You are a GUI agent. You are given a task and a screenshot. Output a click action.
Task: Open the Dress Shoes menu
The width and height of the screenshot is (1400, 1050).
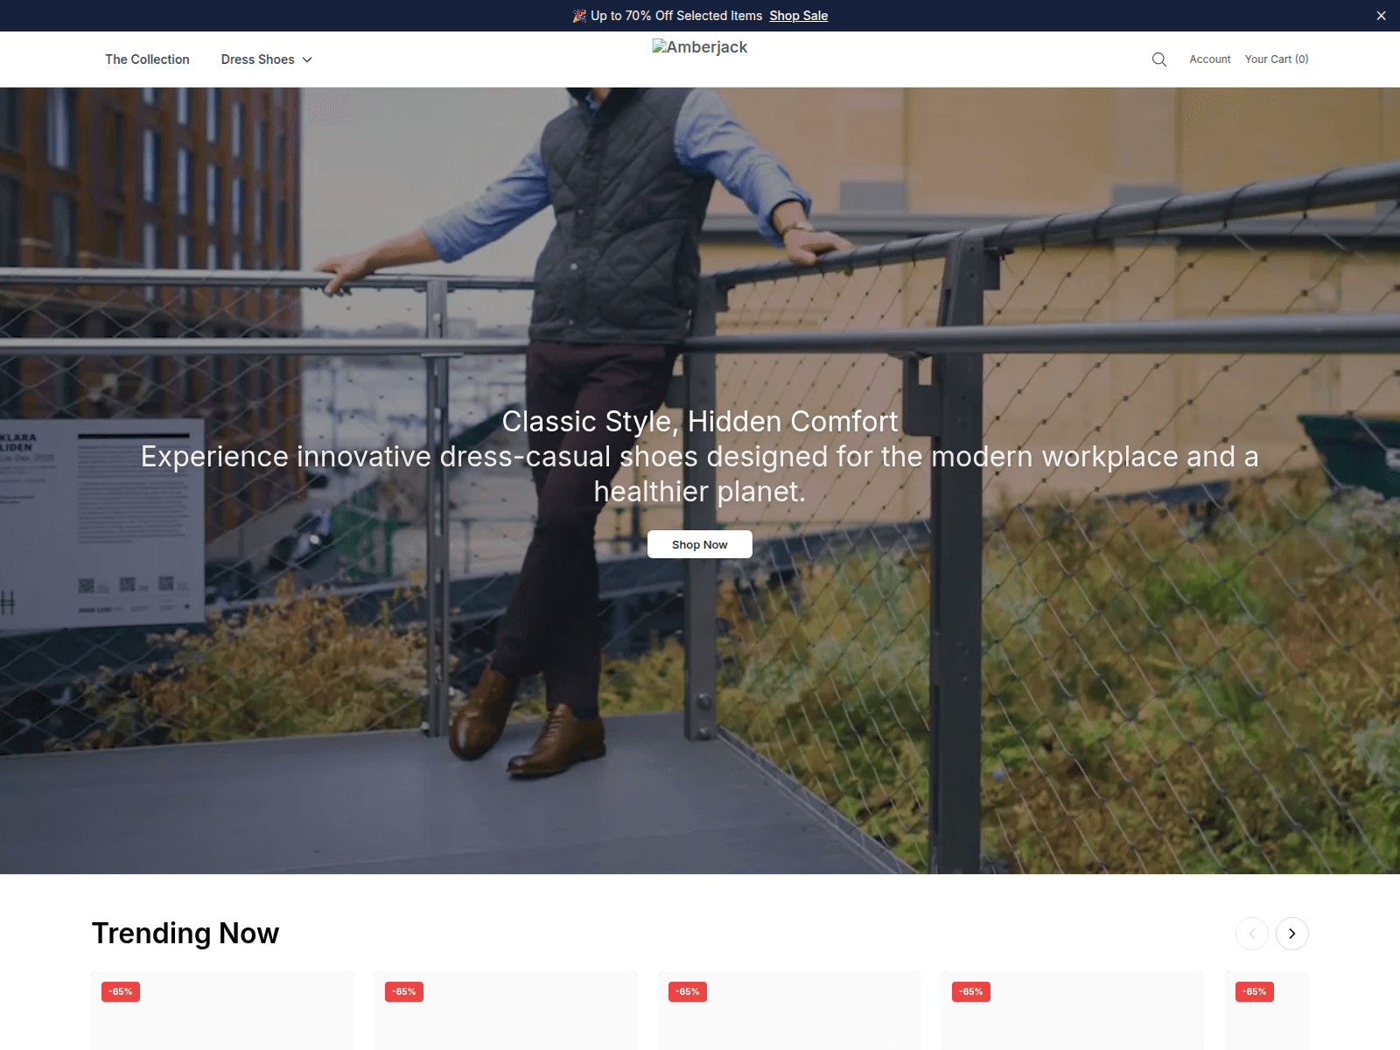point(266,59)
